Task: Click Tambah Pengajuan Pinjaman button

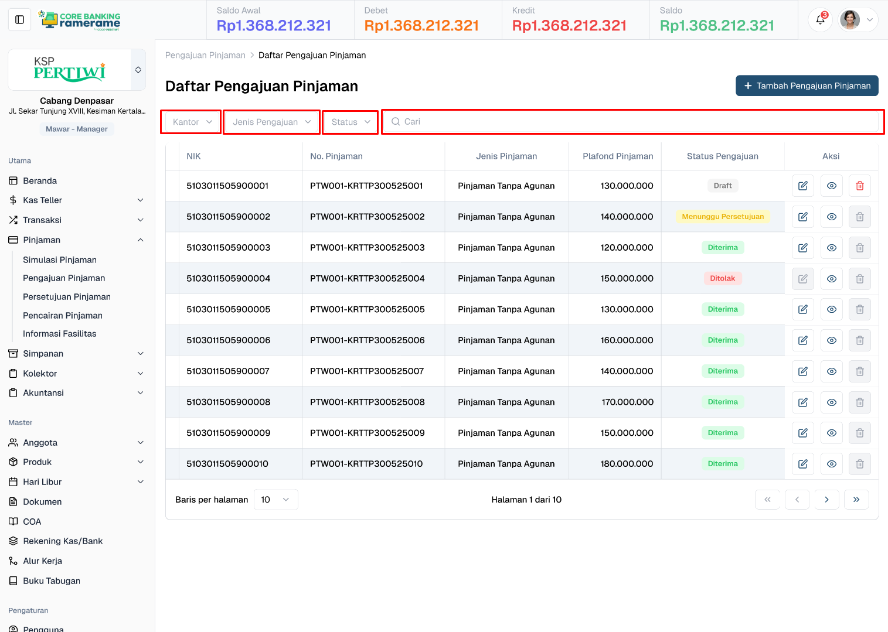Action: pos(807,86)
